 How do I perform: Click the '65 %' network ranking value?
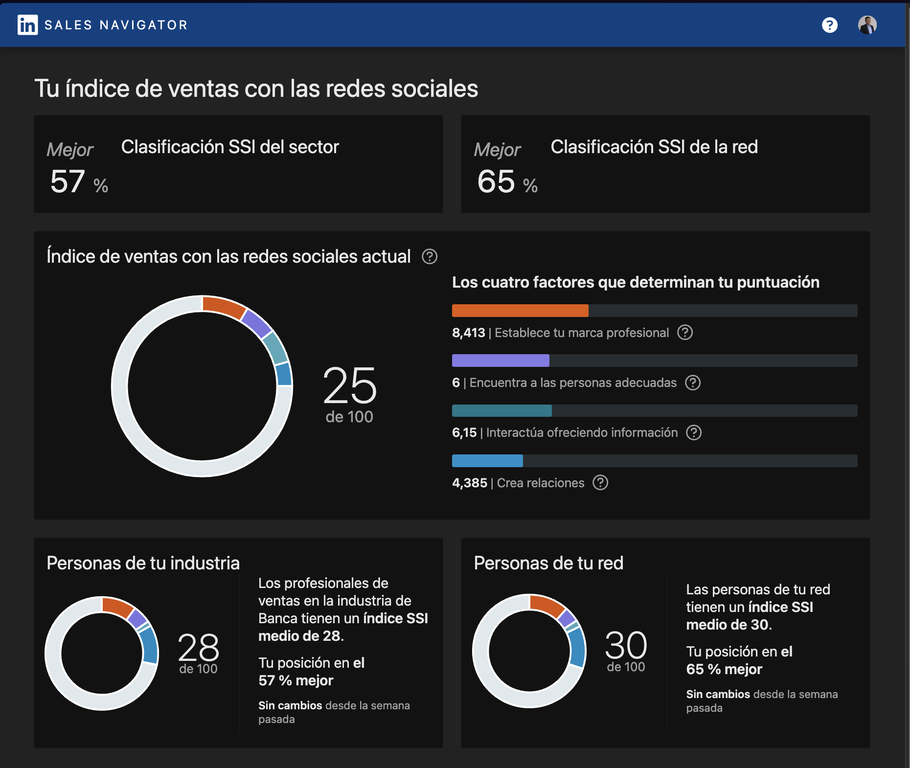point(507,181)
